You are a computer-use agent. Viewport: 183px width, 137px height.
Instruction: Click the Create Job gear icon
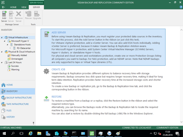click(46, 71)
